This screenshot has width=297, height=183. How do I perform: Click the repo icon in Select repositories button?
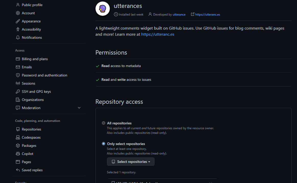tap(113, 162)
